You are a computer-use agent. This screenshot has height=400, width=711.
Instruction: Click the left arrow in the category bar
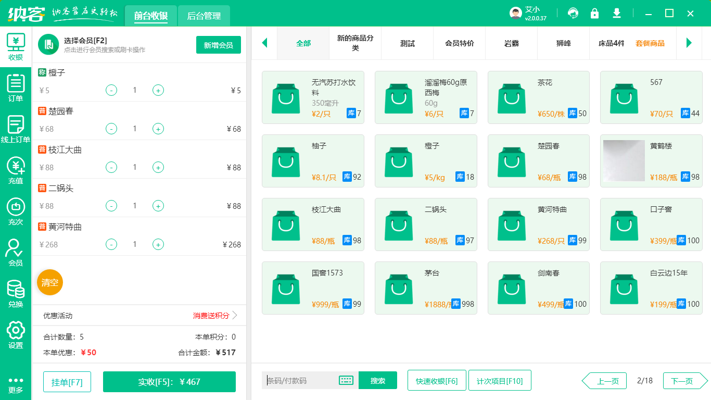click(x=264, y=44)
